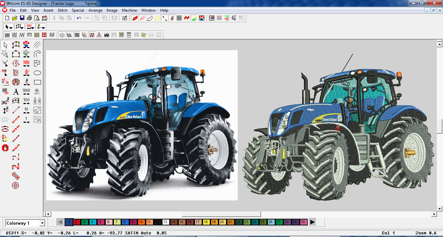Image resolution: width=443 pixels, height=237 pixels.
Task: Open the Arrange menu
Action: [95, 10]
